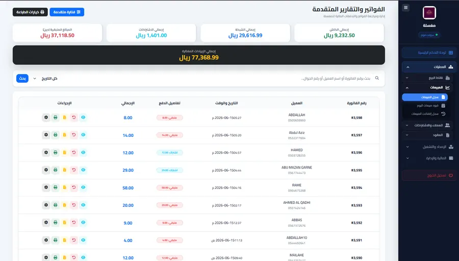Viewport: 459px width, 261px height.
Task: Click the laundry logo in the sidebar
Action: 429,13
